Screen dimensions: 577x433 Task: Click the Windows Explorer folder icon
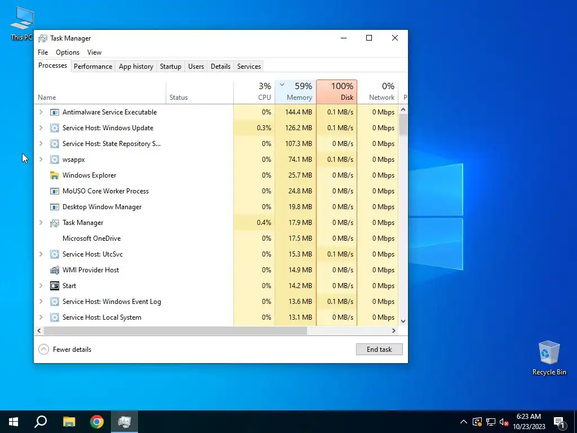coord(55,175)
